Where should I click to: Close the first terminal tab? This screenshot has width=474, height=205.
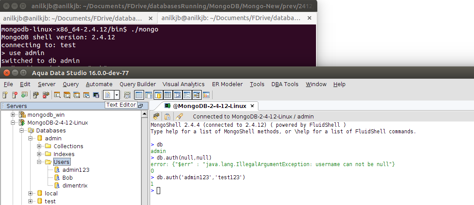coord(151,18)
